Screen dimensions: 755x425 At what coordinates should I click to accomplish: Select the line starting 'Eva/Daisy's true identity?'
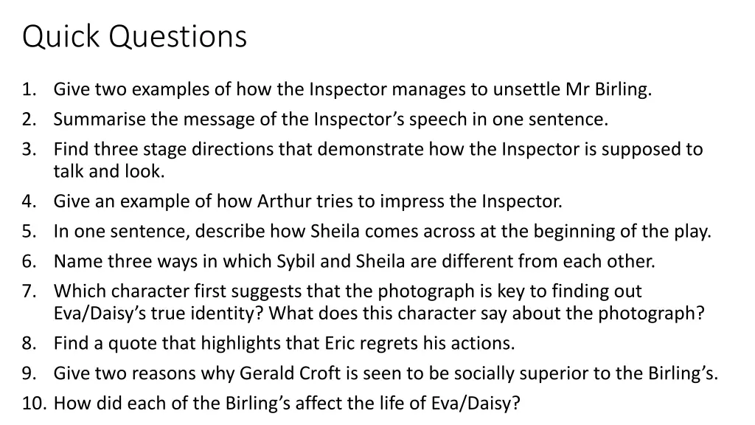(379, 313)
